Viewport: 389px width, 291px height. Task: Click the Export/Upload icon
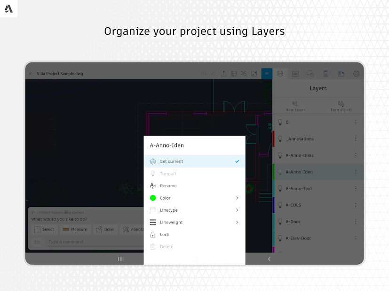pos(223,74)
